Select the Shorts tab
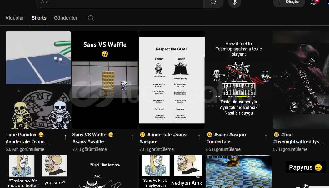Image resolution: width=329 pixels, height=188 pixels. [x=39, y=18]
